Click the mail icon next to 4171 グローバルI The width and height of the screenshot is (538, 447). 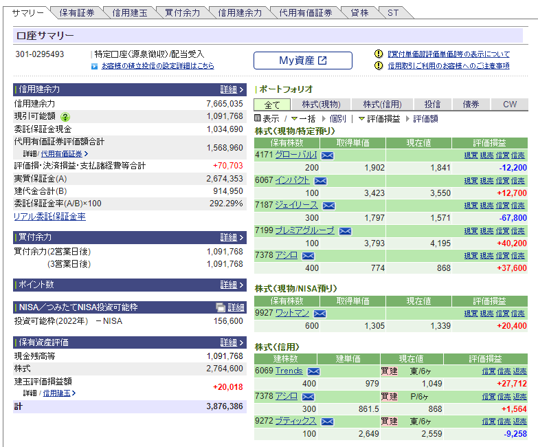(x=327, y=155)
